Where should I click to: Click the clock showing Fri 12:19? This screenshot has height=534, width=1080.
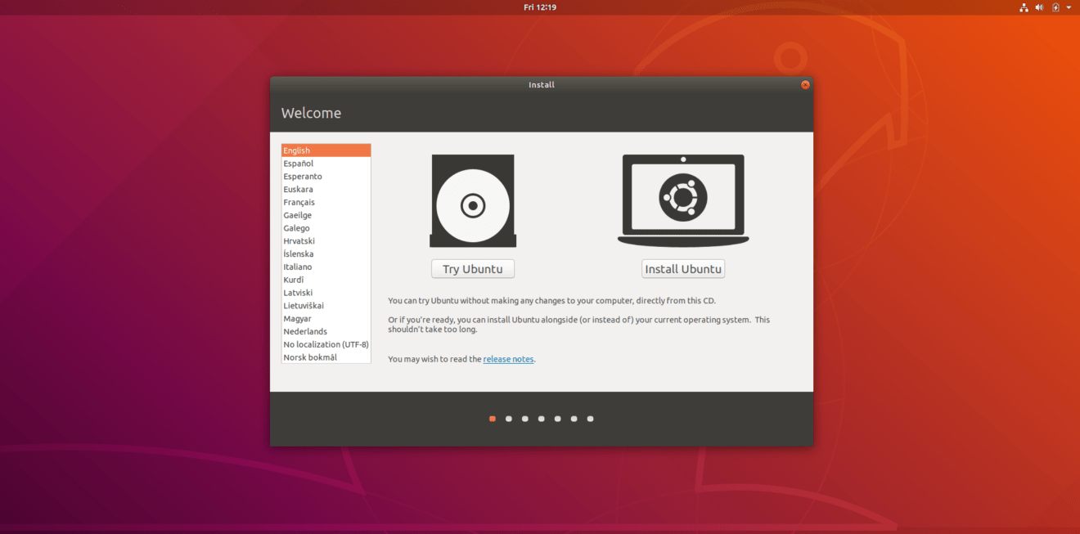click(540, 7)
